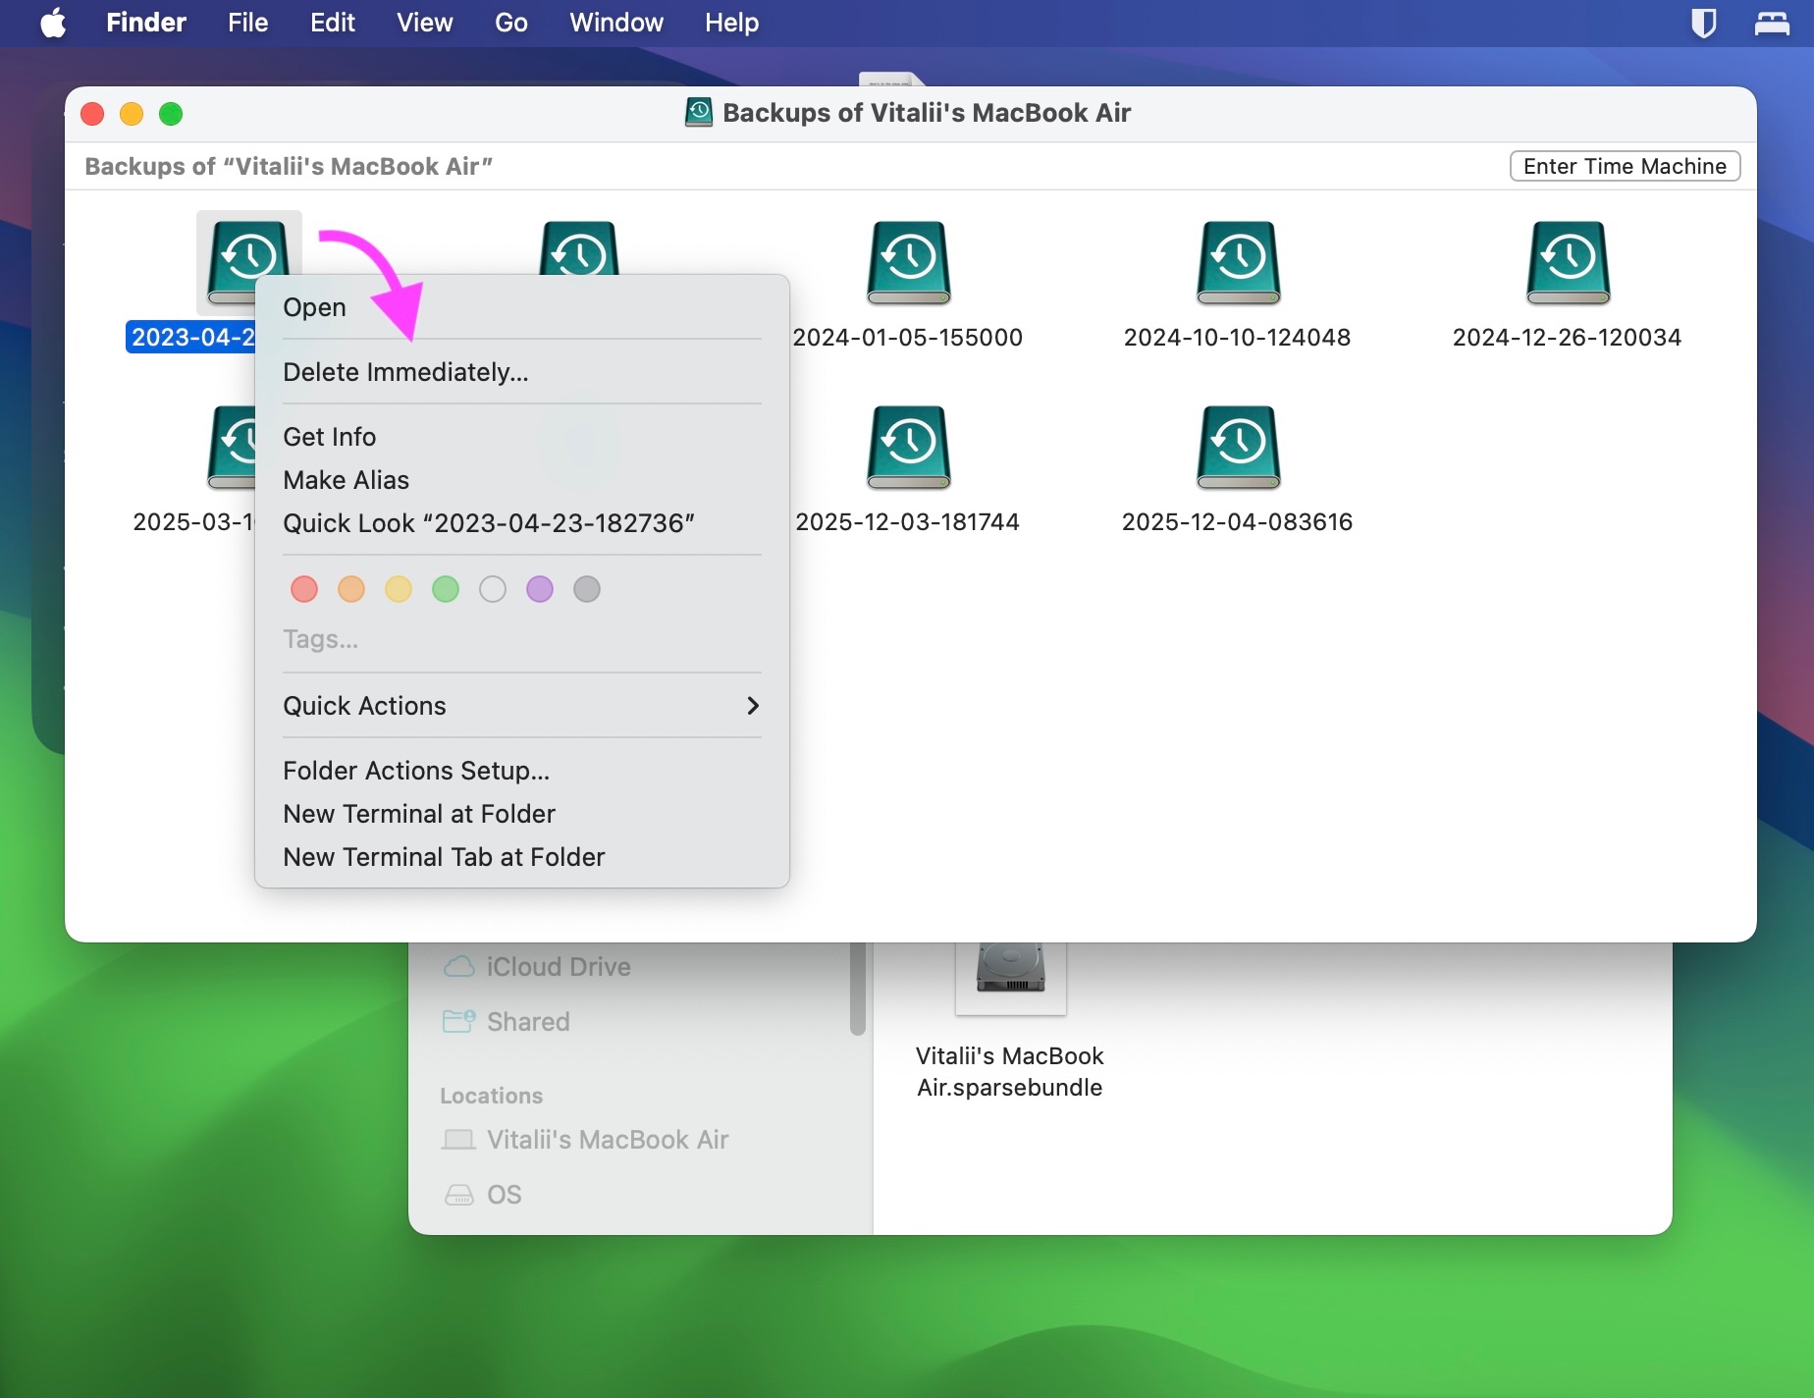Open the Window menu in menu bar
1814x1398 pixels.
coord(616,23)
